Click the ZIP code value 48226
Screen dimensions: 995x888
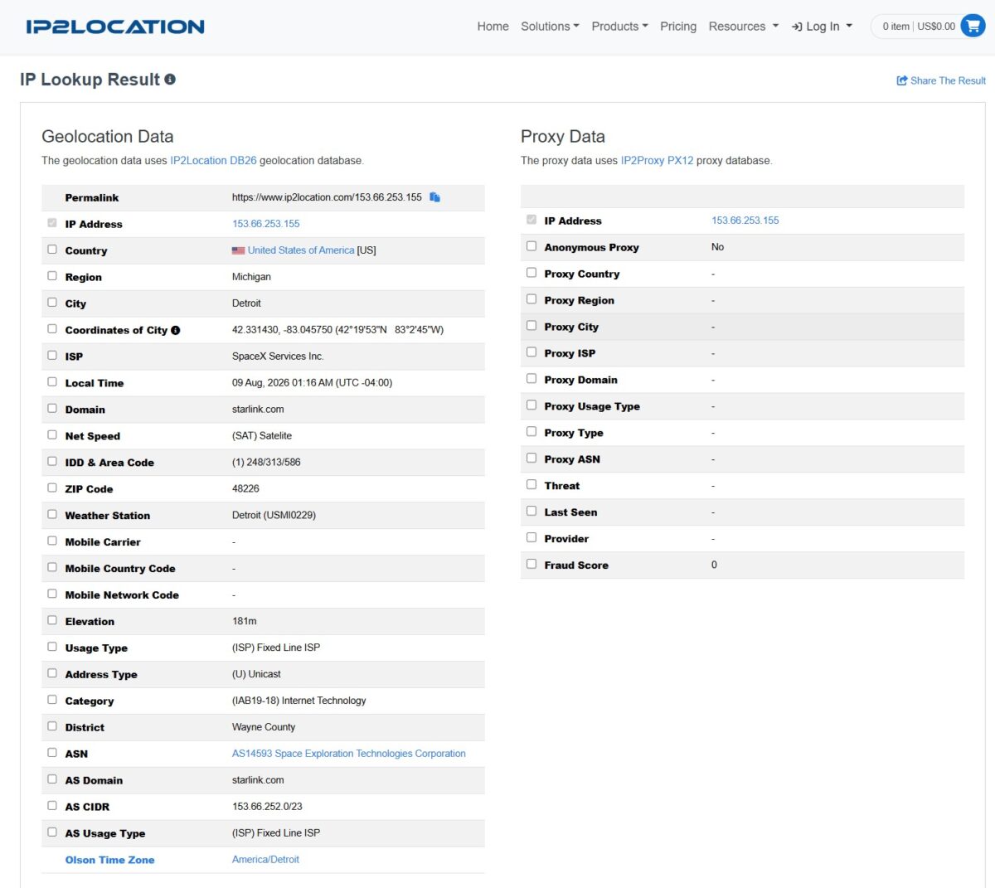tap(245, 489)
